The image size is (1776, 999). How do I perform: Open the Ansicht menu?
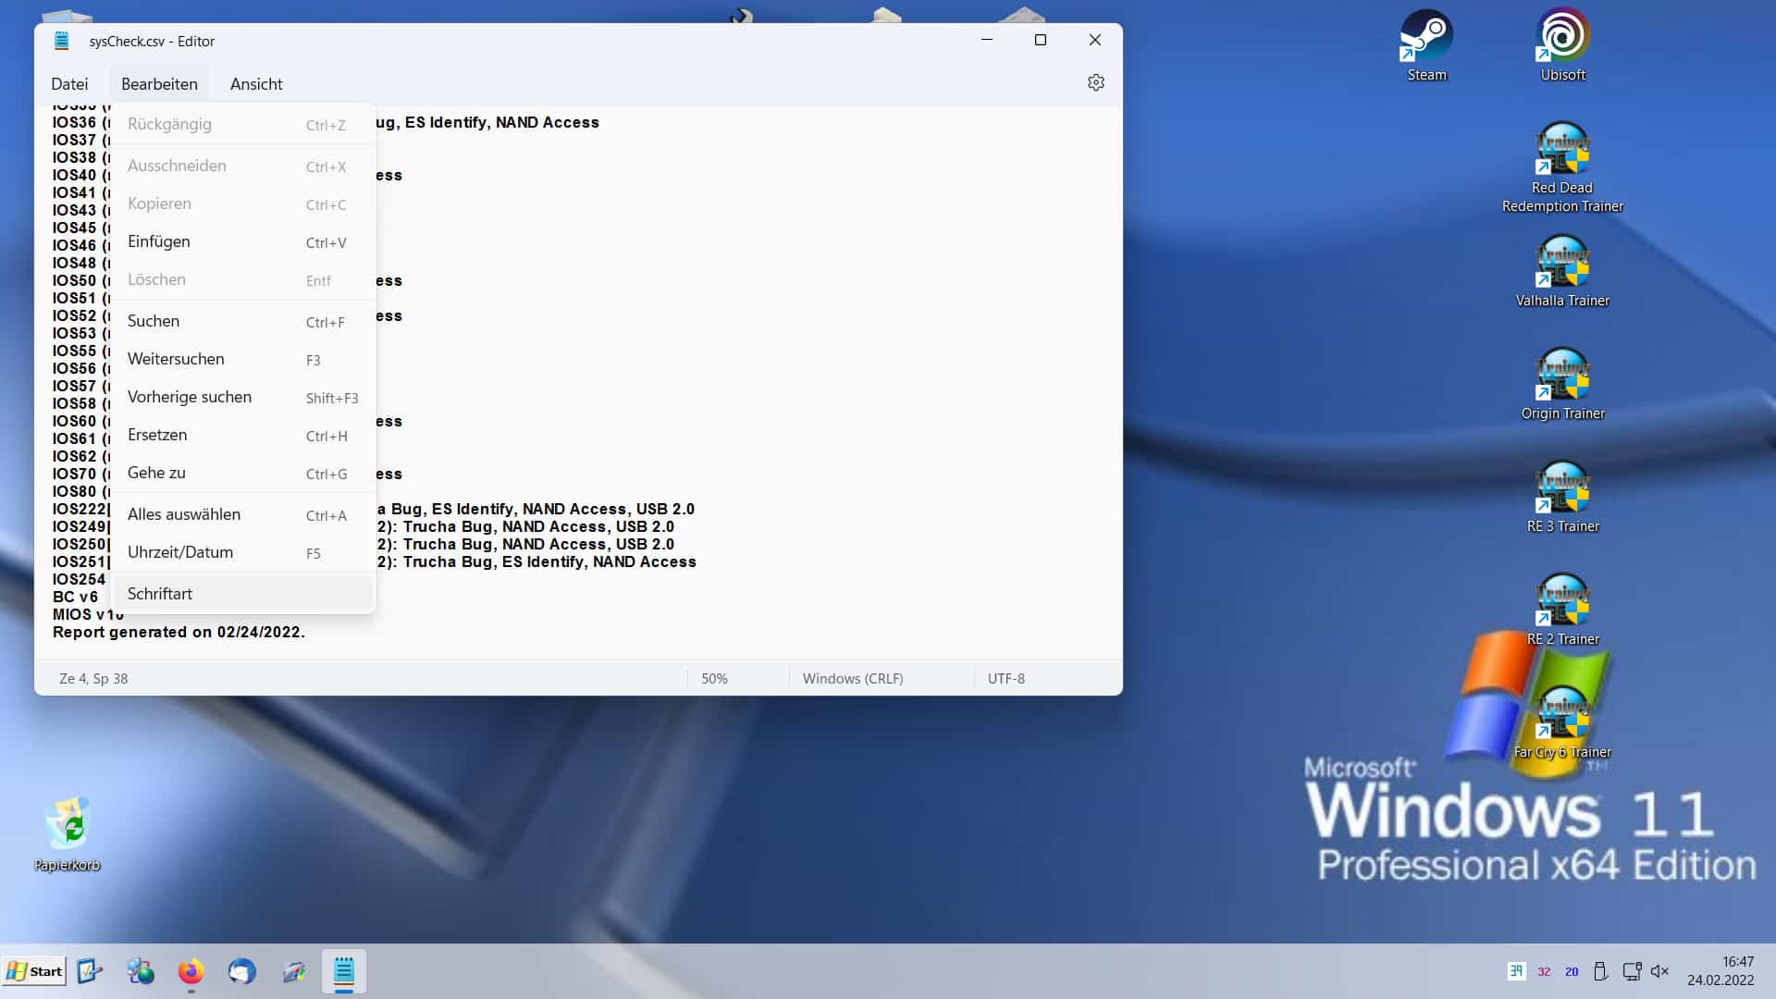256,84
